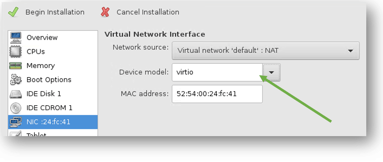
Task: Expand the Device model dropdown arrow
Action: point(271,72)
